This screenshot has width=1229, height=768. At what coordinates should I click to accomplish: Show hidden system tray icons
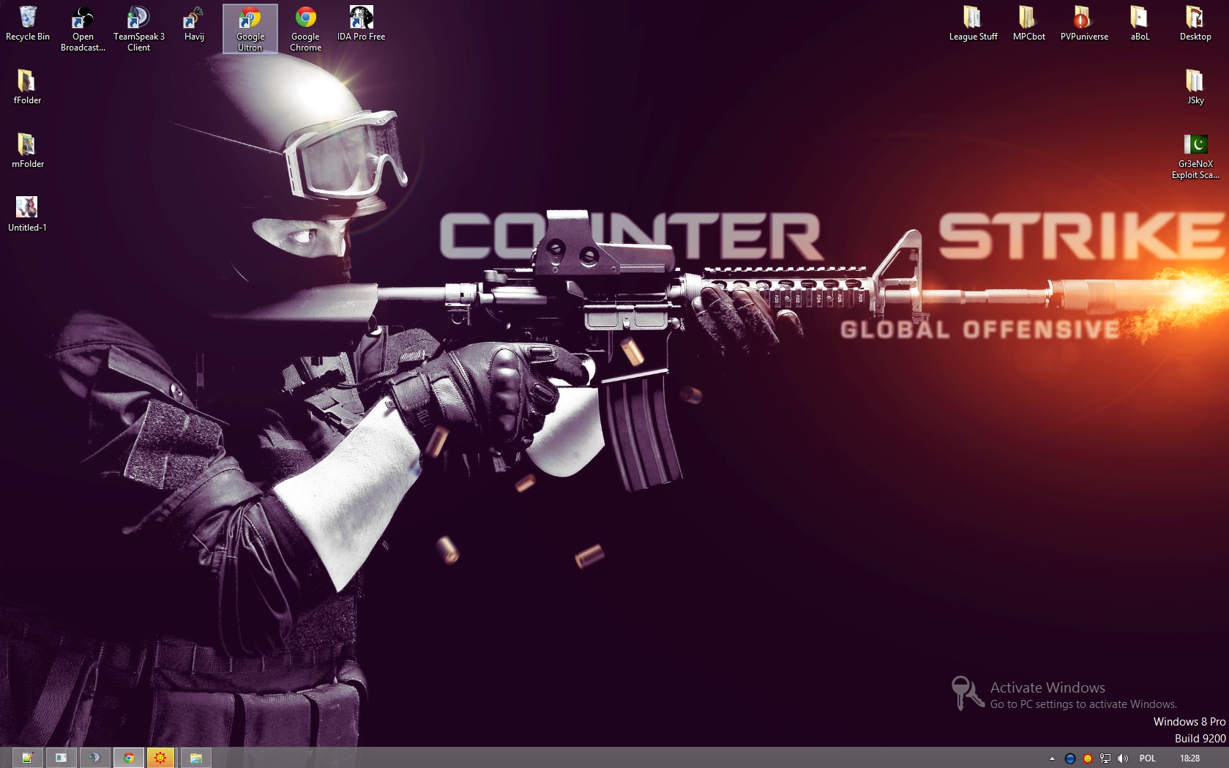tap(1052, 758)
